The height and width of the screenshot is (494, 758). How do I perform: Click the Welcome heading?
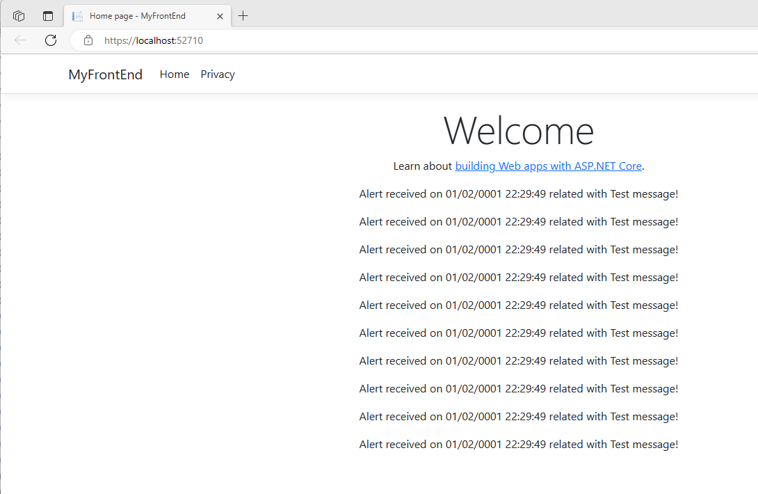pos(518,130)
